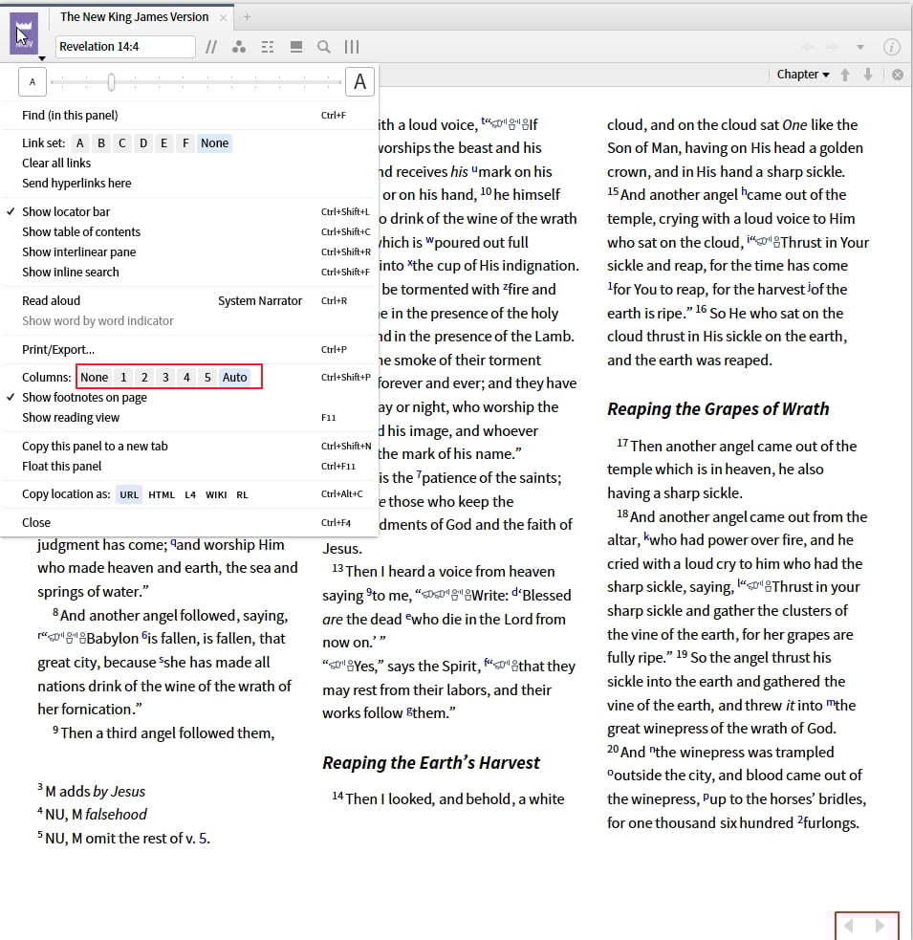
Task: Expand the panel menu dropdown arrow
Action: 42,58
